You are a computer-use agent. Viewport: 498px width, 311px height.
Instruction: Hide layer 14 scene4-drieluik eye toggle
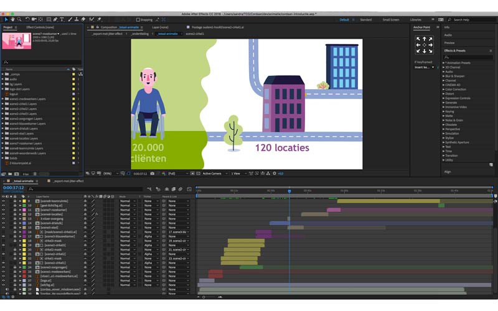pyautogui.click(x=4, y=223)
